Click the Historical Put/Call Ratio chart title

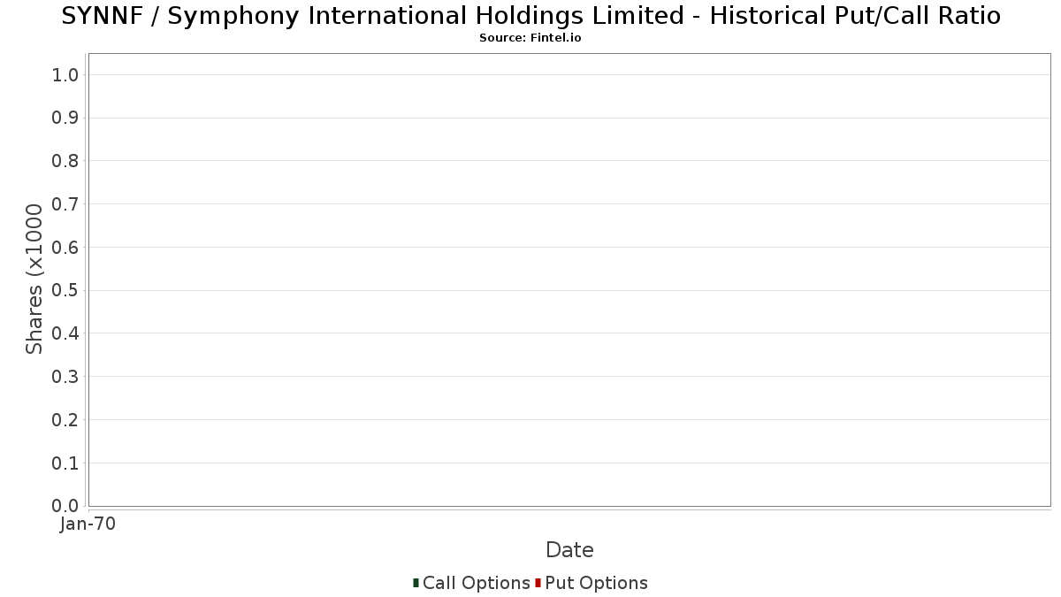pos(530,16)
